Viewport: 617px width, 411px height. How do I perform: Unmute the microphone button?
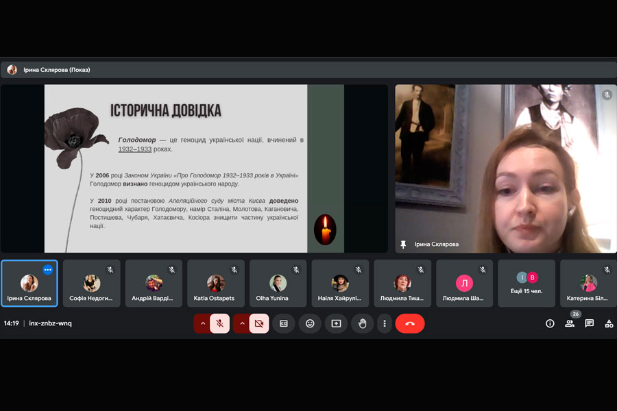[219, 323]
